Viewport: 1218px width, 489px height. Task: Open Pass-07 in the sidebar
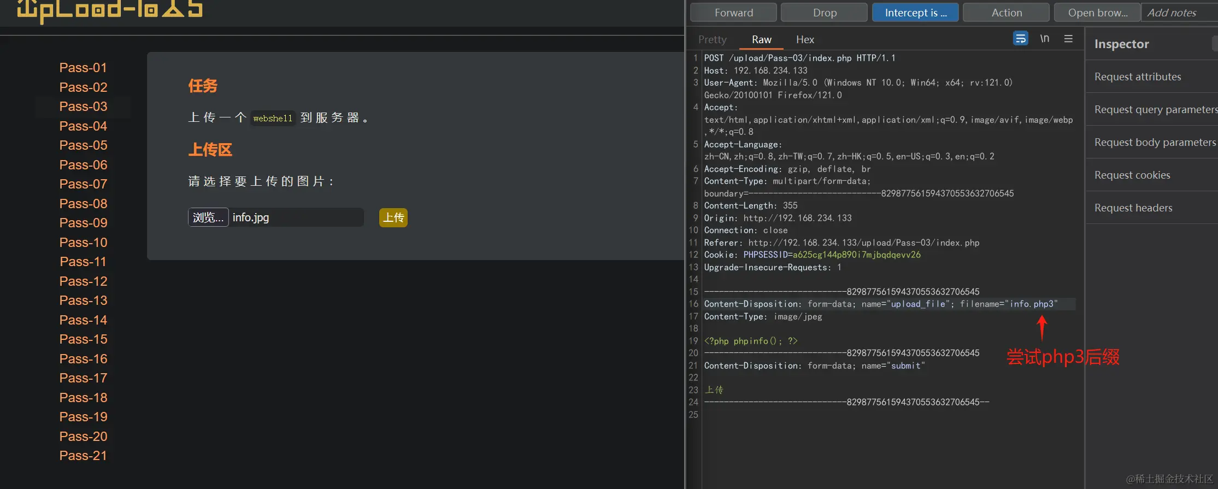[x=83, y=184]
